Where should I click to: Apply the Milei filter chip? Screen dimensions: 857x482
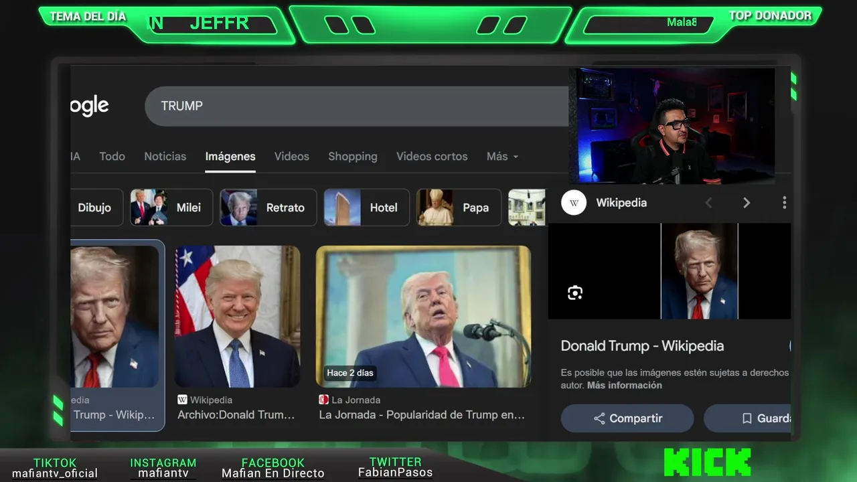171,208
